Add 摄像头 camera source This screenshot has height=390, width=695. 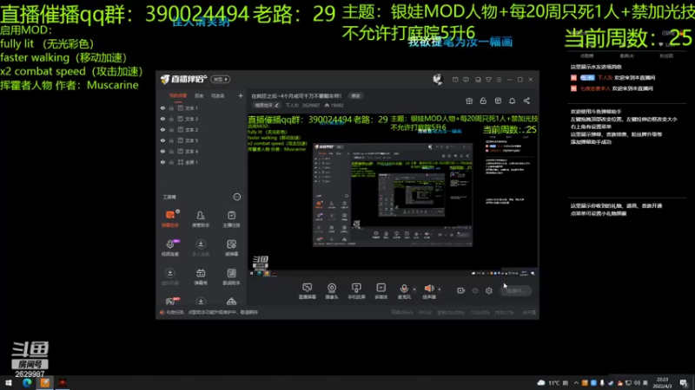tap(332, 291)
